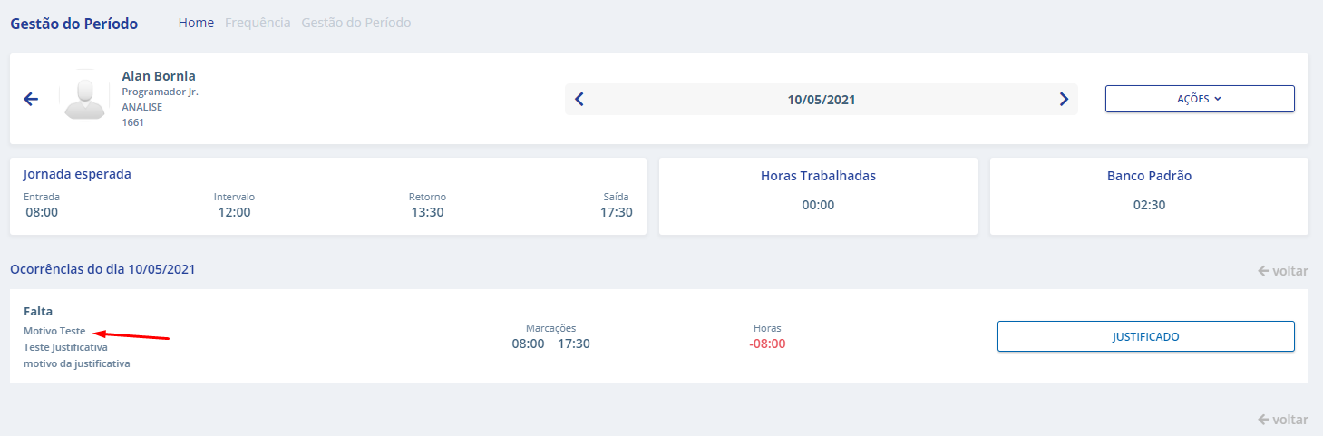This screenshot has width=1323, height=436.
Task: Click the employee name Alan Bornia
Action: [159, 76]
